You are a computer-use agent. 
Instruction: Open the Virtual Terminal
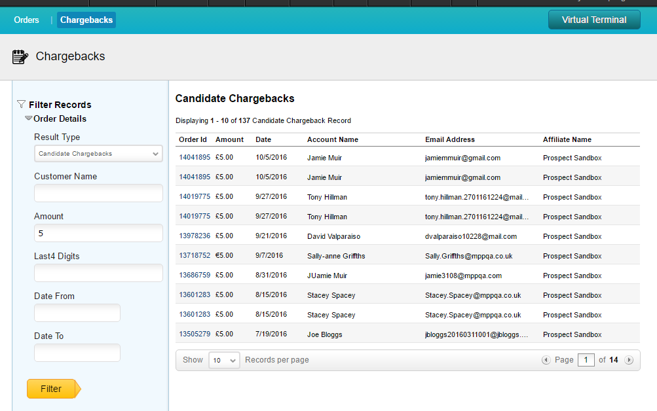click(594, 20)
